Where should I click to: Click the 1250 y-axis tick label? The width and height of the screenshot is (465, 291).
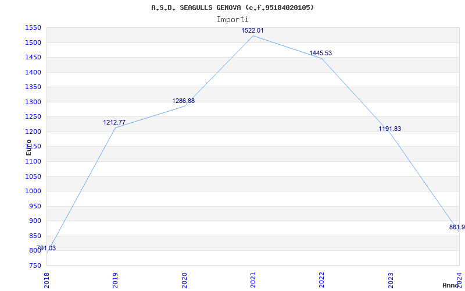pos(33,117)
